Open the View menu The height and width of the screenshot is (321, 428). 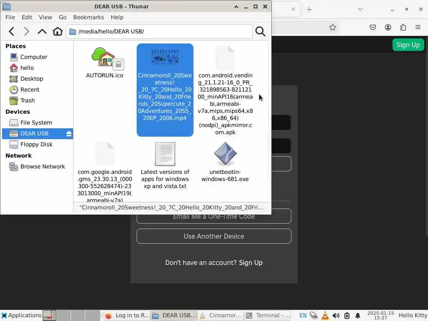pos(45,17)
